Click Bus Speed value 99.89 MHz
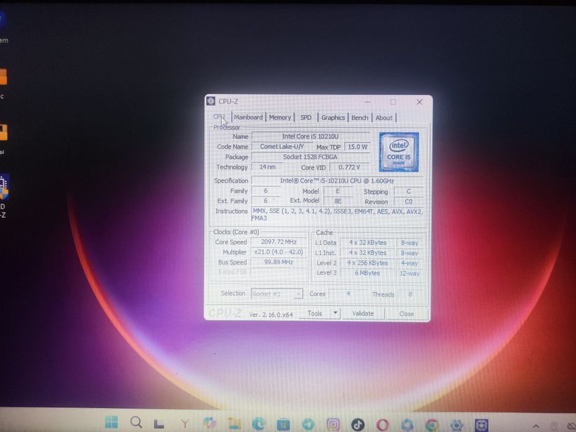576x432 pixels. click(279, 262)
